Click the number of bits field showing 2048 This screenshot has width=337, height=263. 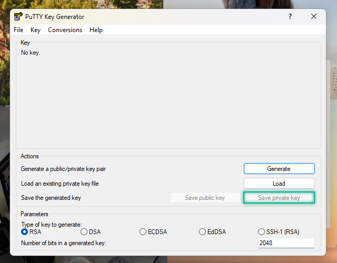click(286, 243)
